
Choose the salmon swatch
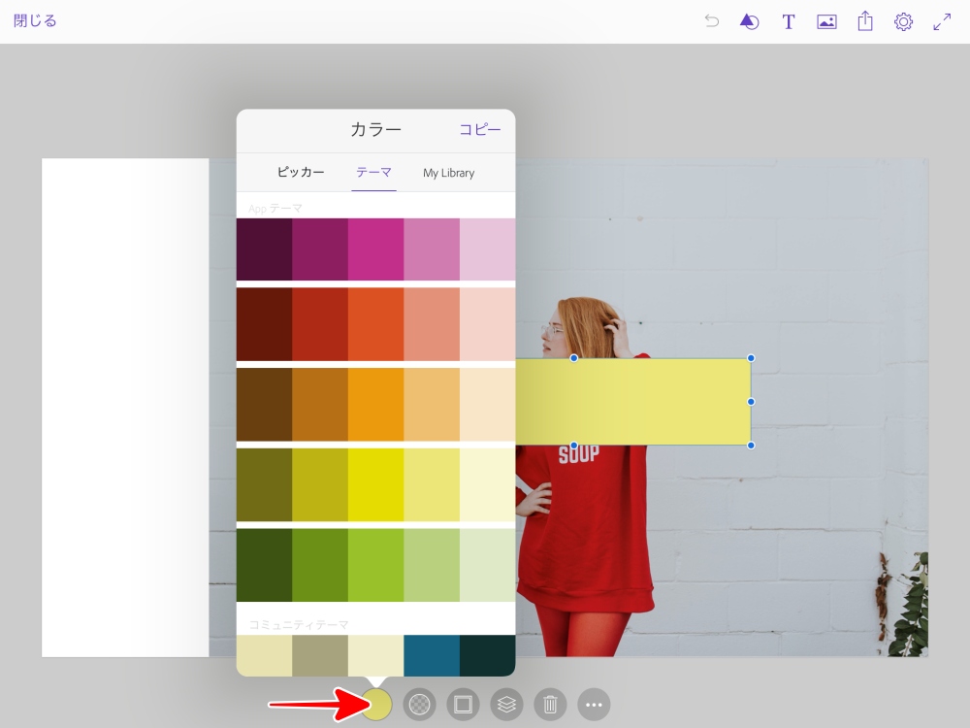(x=432, y=324)
